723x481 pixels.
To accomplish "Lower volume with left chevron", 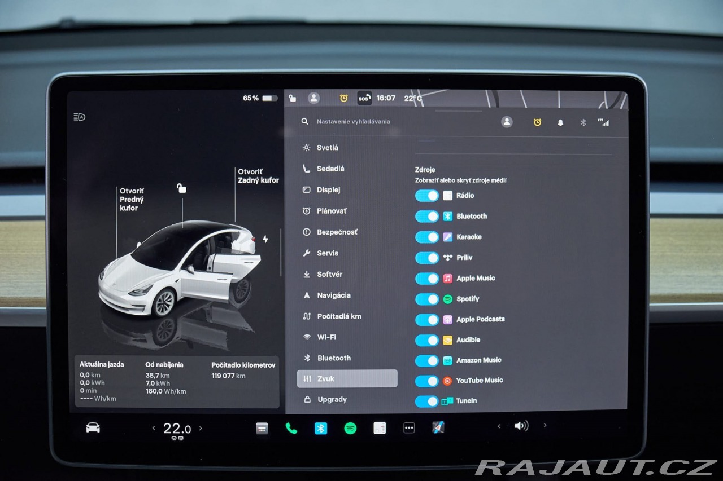I will [x=499, y=426].
